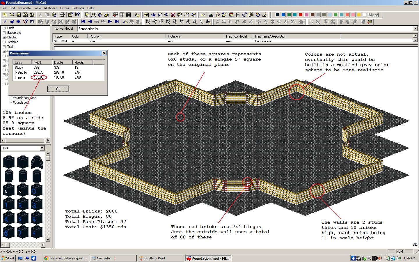
Task: Jump to the last step arrow icon
Action: [117, 22]
